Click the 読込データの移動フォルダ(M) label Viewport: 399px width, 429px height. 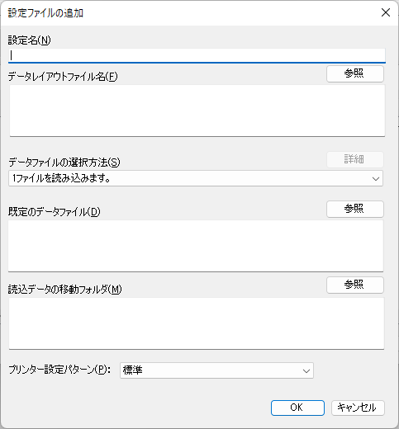[x=65, y=290]
